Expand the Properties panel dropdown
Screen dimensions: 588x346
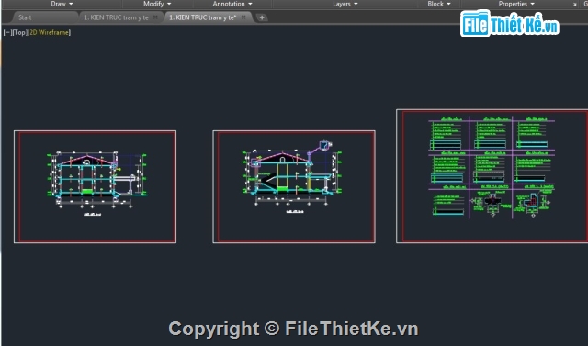click(516, 4)
